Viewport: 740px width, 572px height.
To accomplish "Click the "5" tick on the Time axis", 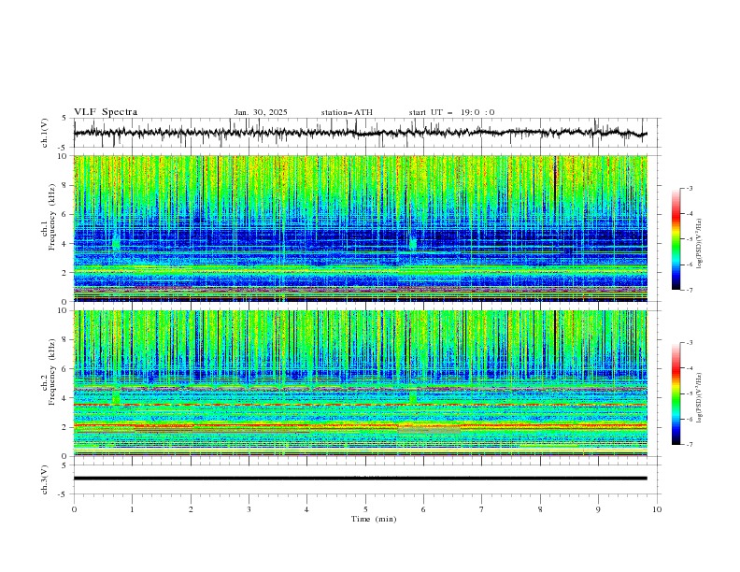I will (365, 509).
